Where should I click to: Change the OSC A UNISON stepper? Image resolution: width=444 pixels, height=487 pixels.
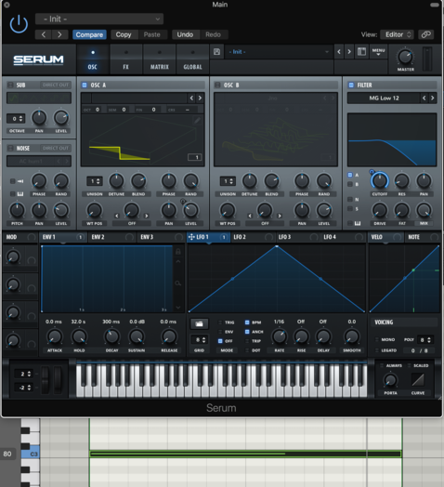(x=95, y=181)
